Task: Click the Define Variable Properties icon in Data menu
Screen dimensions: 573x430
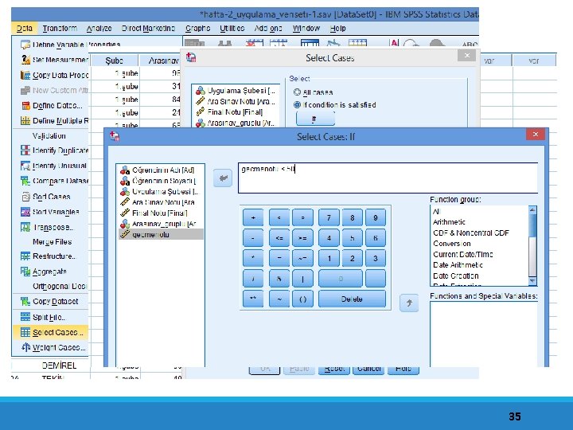Action: (x=25, y=45)
